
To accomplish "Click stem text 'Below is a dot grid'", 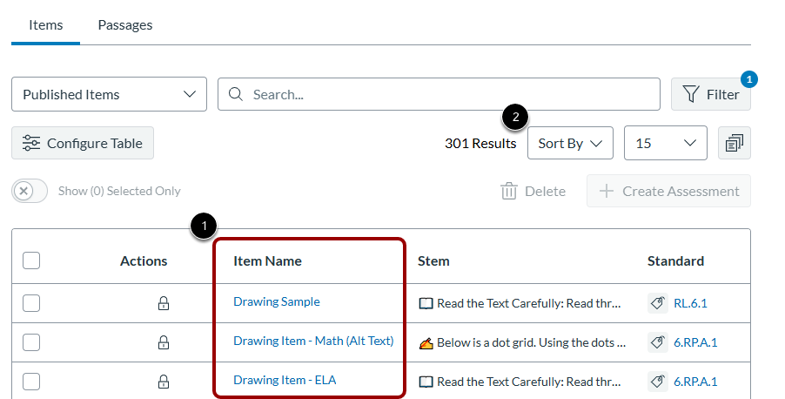I will (x=531, y=343).
